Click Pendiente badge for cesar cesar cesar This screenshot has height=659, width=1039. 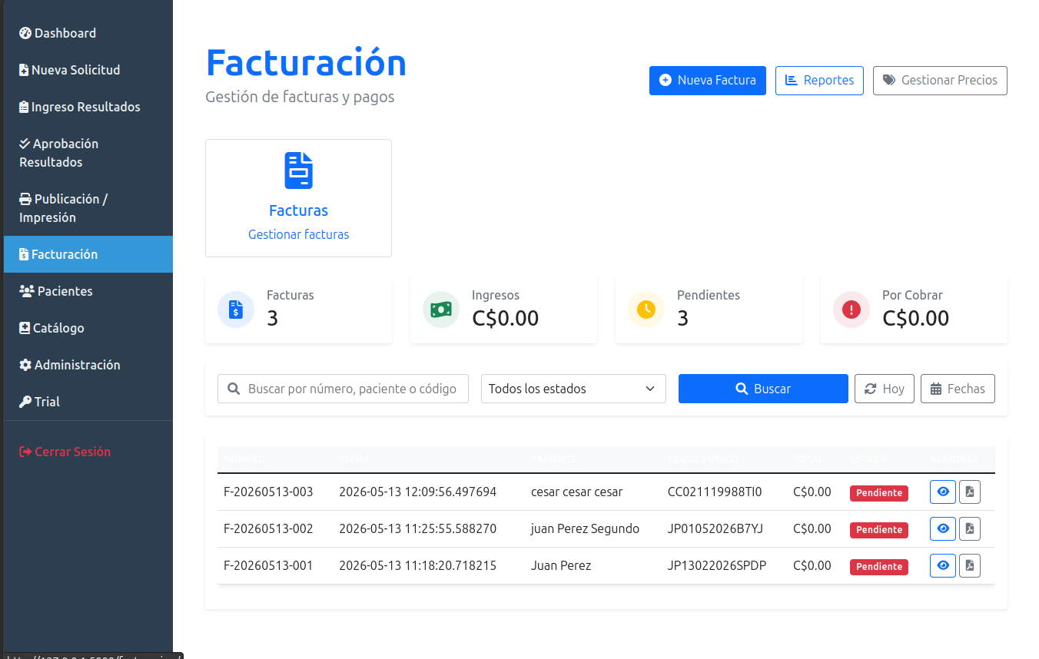879,493
